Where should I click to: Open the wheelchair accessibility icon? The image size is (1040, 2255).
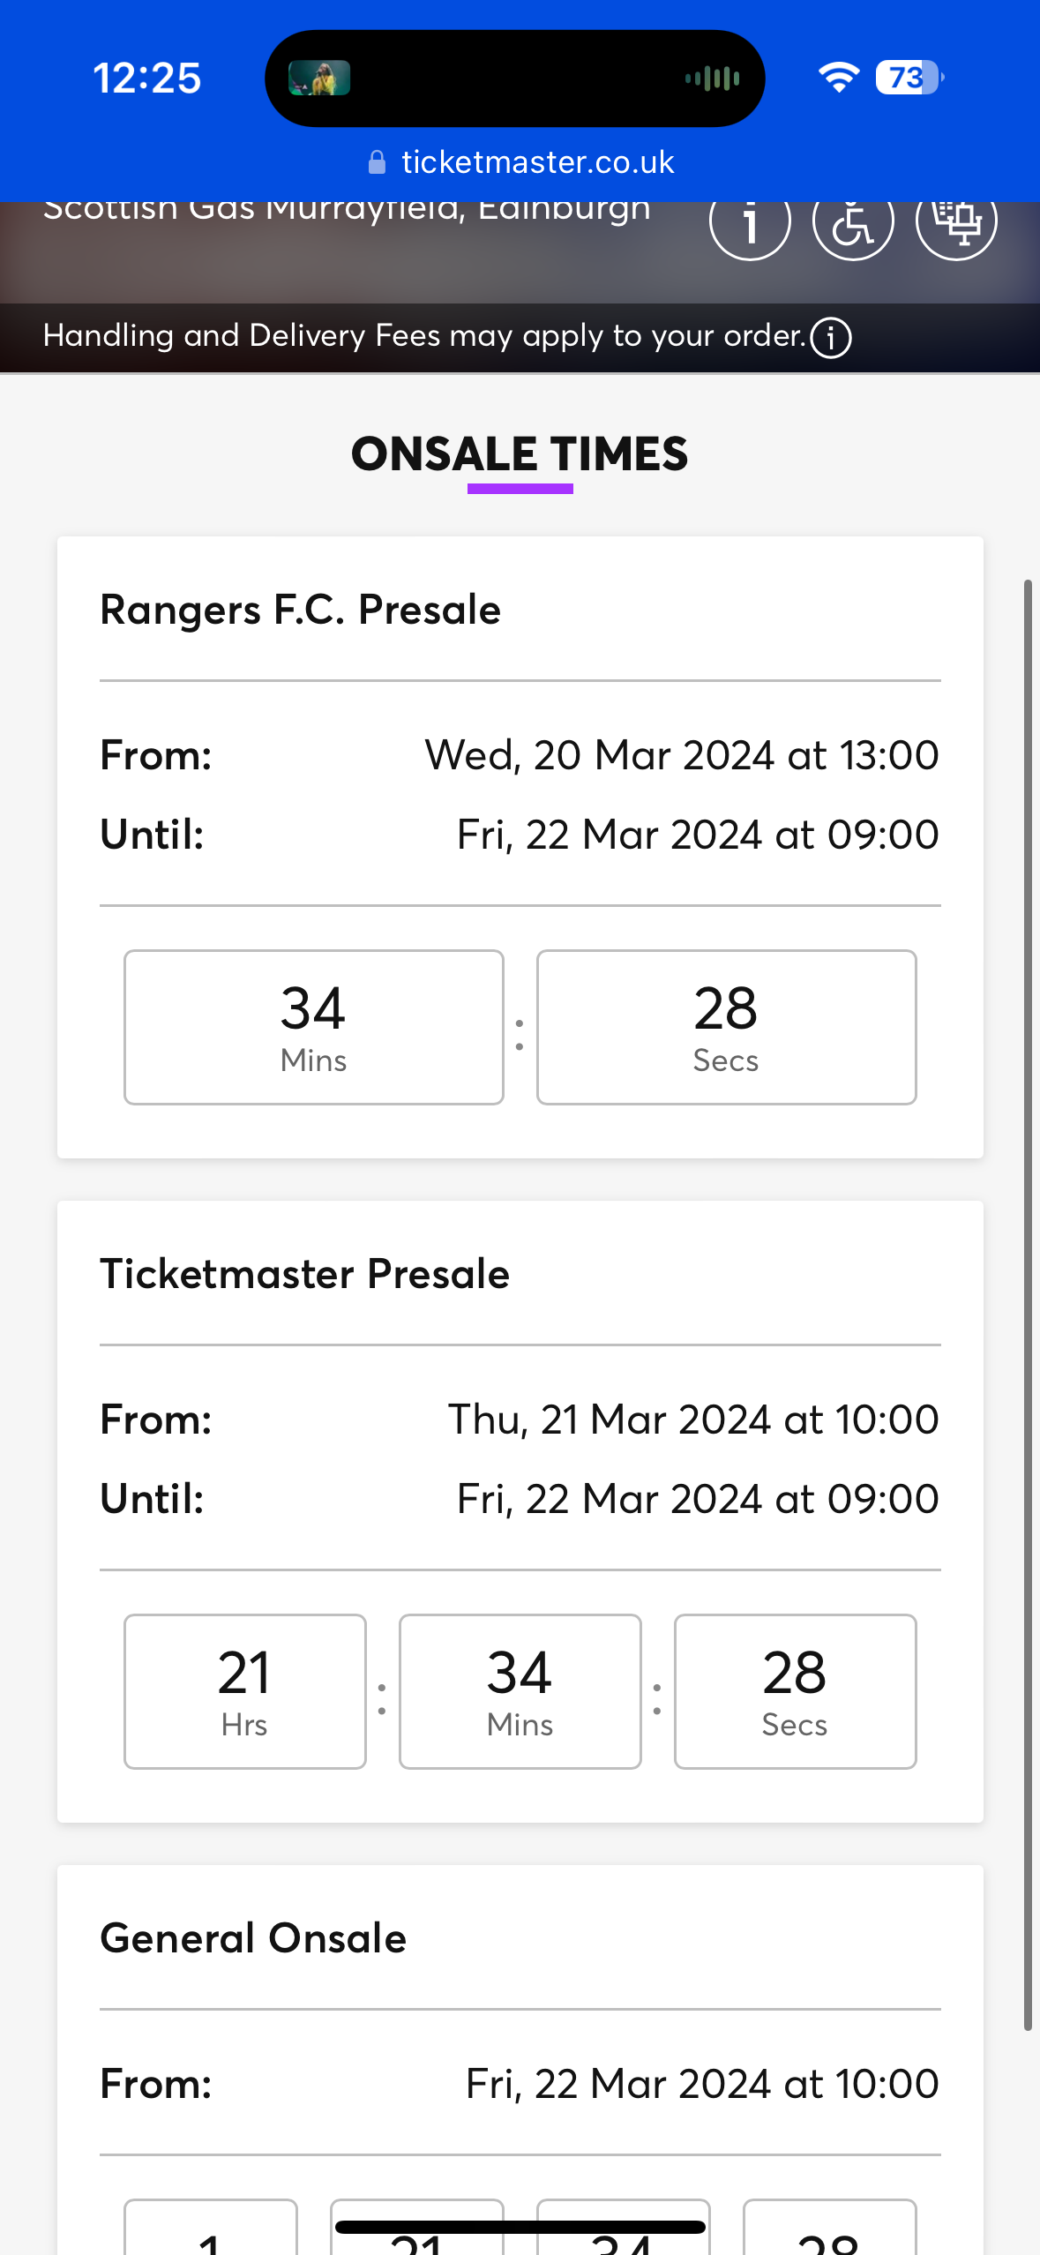pyautogui.click(x=853, y=221)
